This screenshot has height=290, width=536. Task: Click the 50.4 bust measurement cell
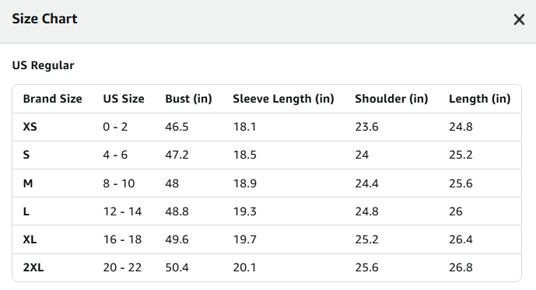tap(177, 267)
